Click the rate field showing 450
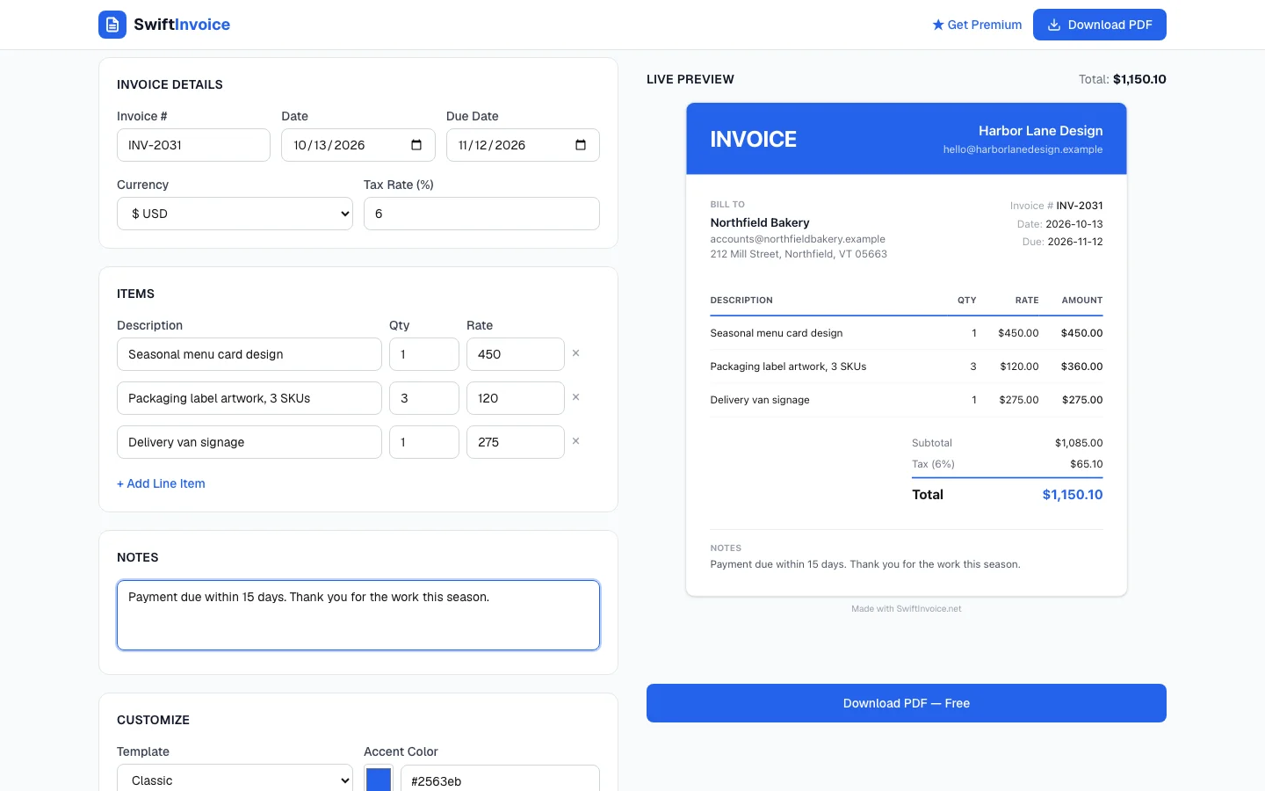 click(x=516, y=354)
